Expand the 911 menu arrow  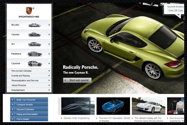click(x=49, y=44)
